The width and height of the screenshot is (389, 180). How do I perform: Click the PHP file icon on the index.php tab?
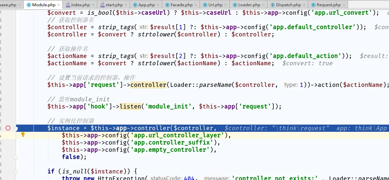point(68,5)
